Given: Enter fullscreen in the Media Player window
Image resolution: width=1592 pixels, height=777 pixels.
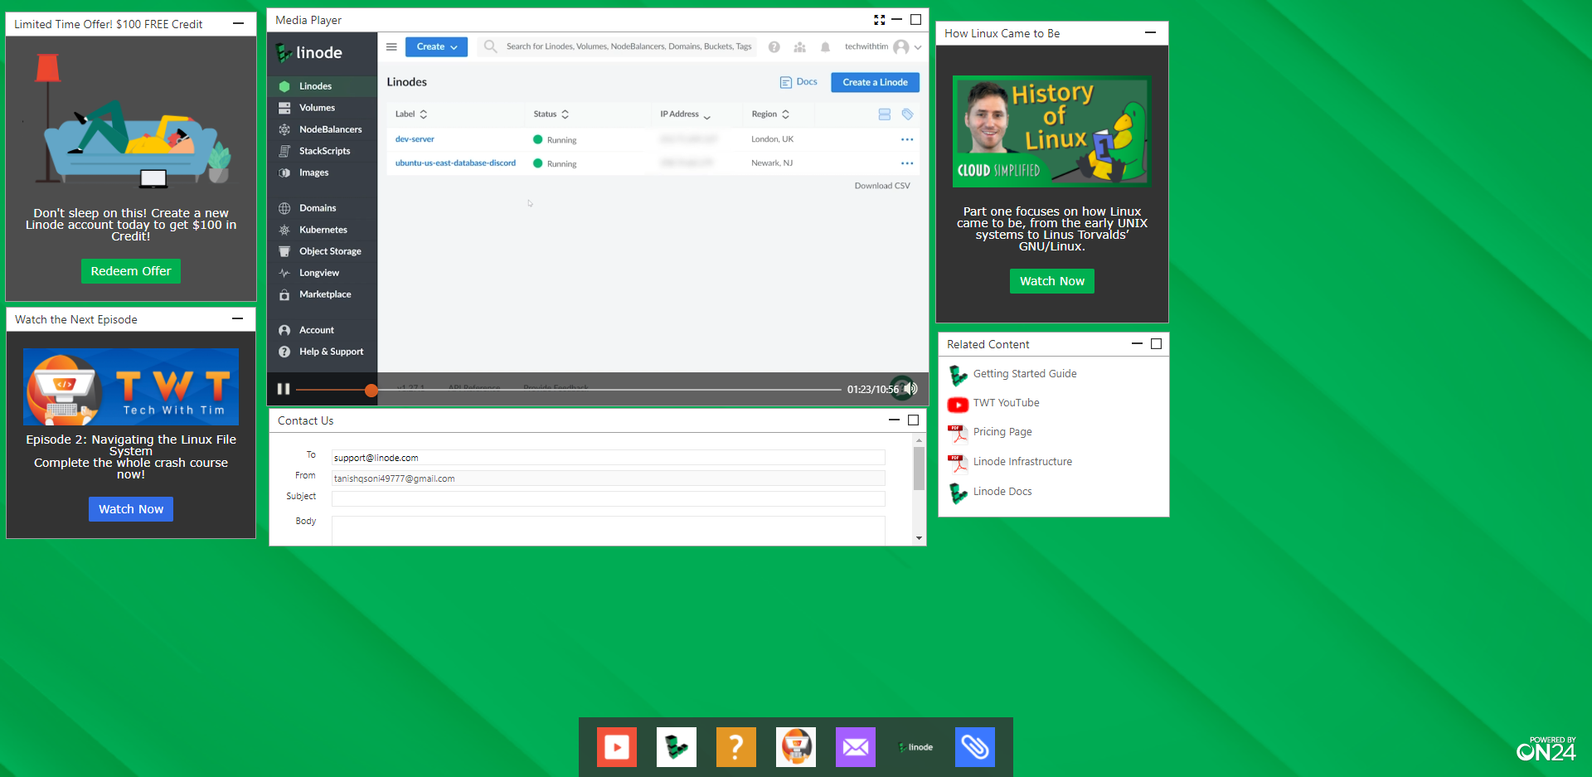Looking at the screenshot, I should [879, 20].
